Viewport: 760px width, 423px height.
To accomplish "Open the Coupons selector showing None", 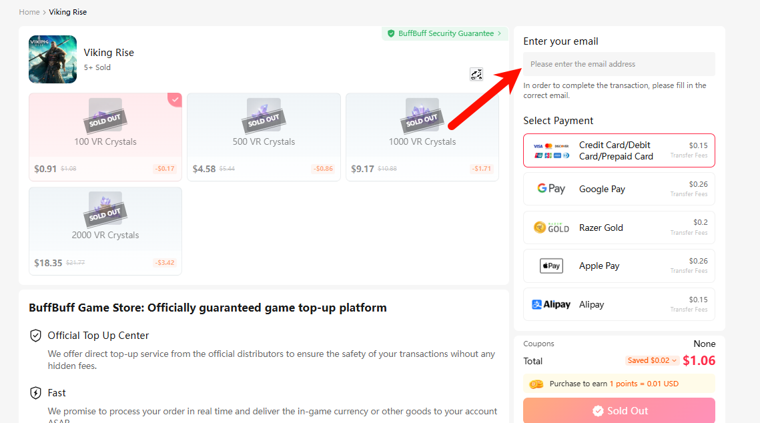I will [x=703, y=344].
